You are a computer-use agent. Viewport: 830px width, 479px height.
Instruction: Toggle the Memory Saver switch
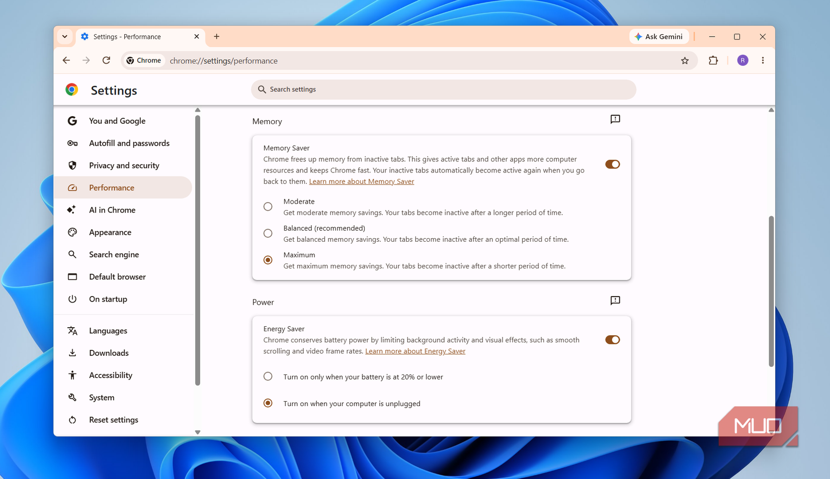pos(613,164)
